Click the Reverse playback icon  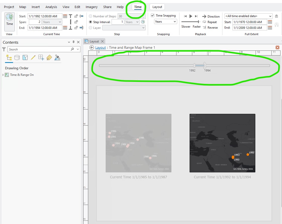coord(205,28)
